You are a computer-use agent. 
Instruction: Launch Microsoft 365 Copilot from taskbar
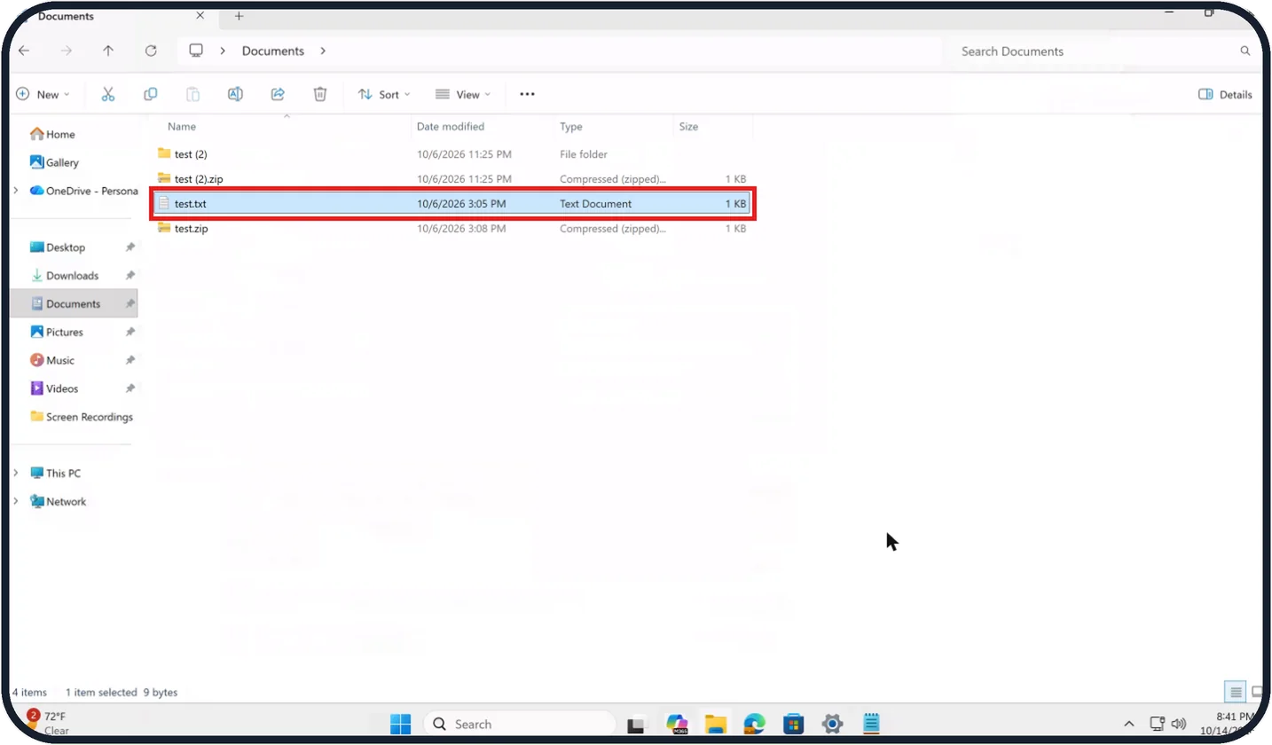678,724
